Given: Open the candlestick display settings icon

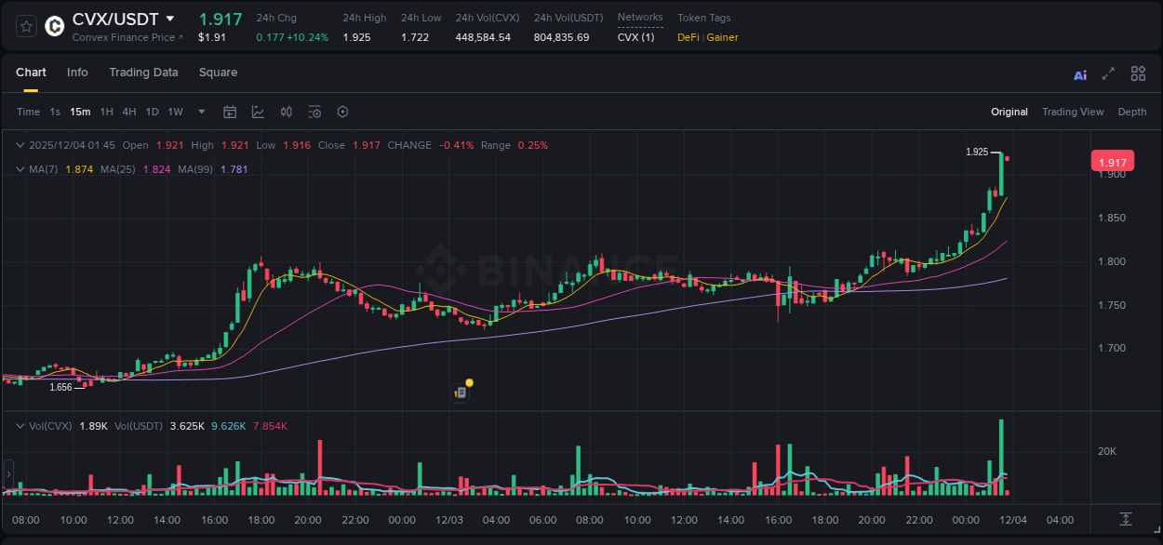Looking at the screenshot, I should 287,112.
